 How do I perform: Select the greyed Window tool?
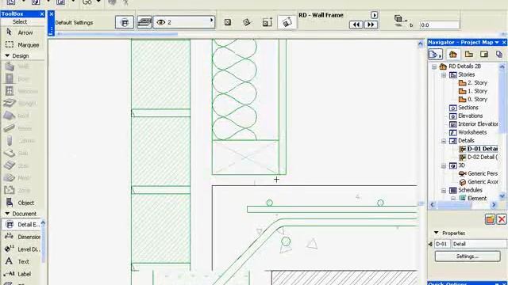[22, 91]
